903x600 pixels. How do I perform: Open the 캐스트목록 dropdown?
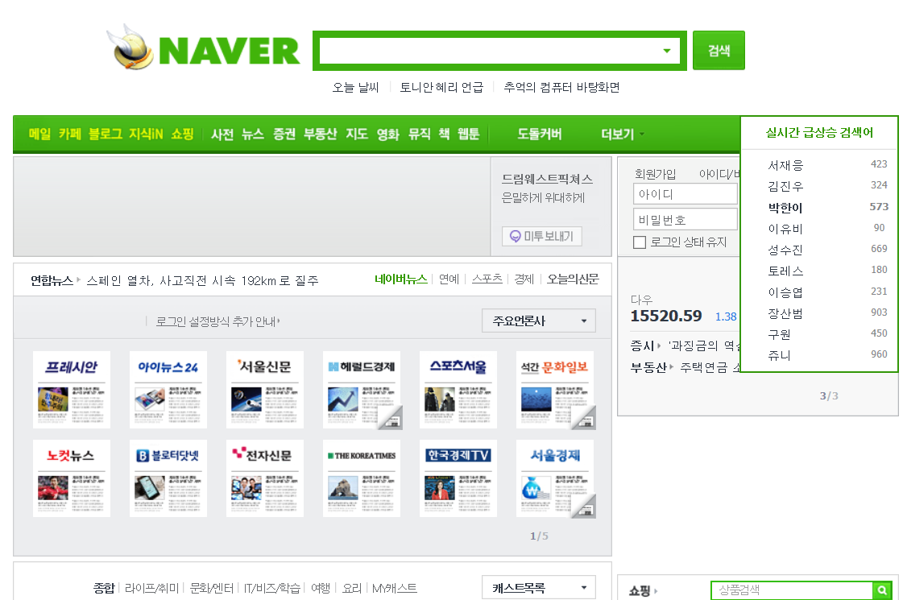click(538, 588)
